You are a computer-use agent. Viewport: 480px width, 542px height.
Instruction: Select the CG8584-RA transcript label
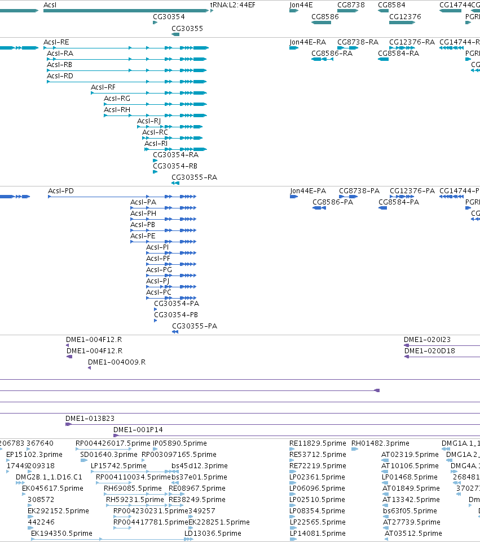coord(398,53)
